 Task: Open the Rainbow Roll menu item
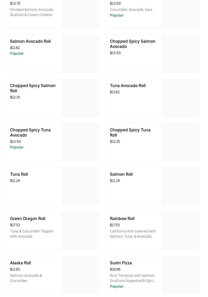point(122,218)
